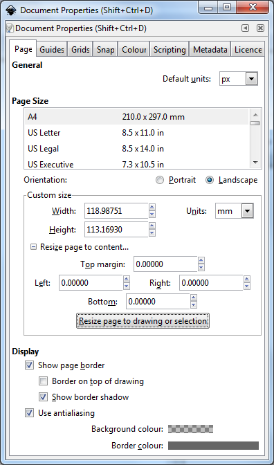Open the Snap tab

click(x=106, y=50)
